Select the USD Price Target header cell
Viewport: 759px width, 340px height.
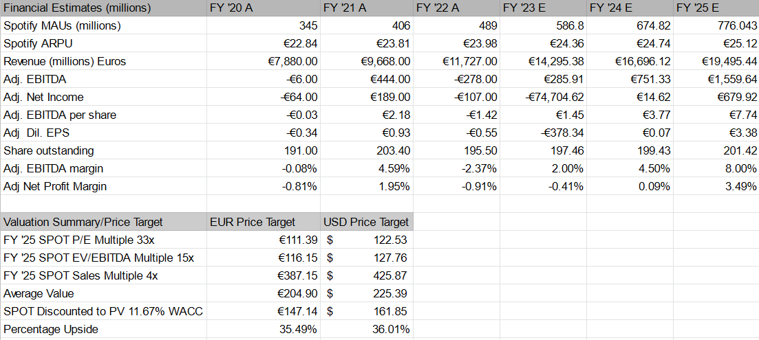coord(367,222)
